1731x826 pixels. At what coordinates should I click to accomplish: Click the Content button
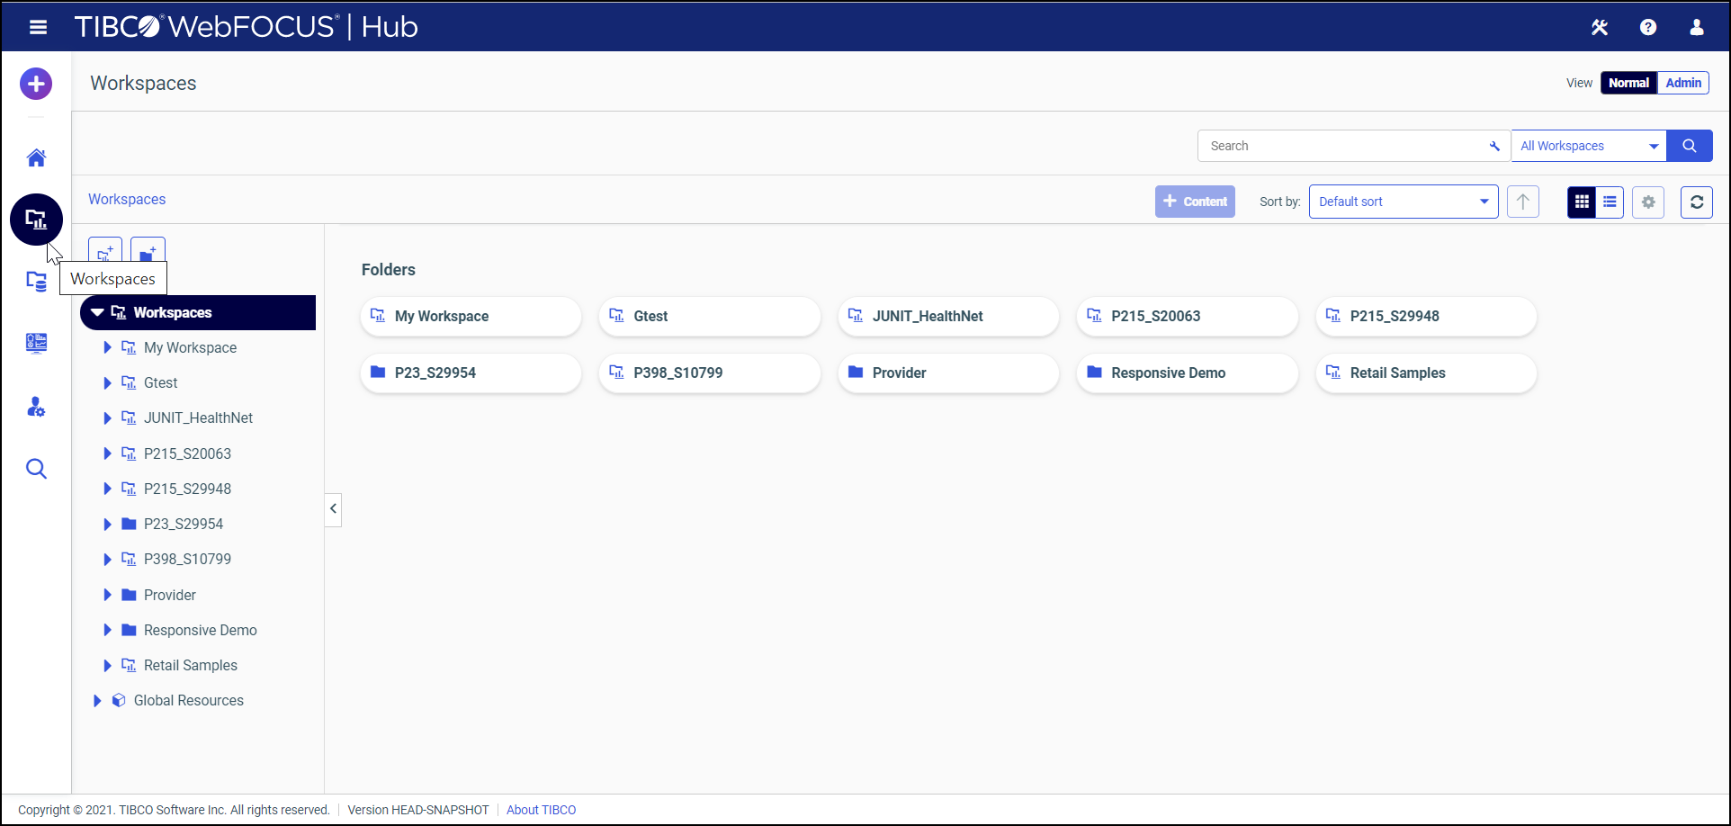tap(1194, 201)
